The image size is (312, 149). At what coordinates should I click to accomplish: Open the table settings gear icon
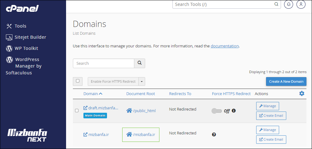[x=302, y=94]
